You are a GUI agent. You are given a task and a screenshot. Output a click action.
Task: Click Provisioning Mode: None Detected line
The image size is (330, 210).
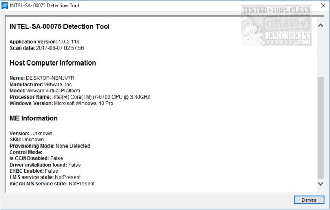49,146
